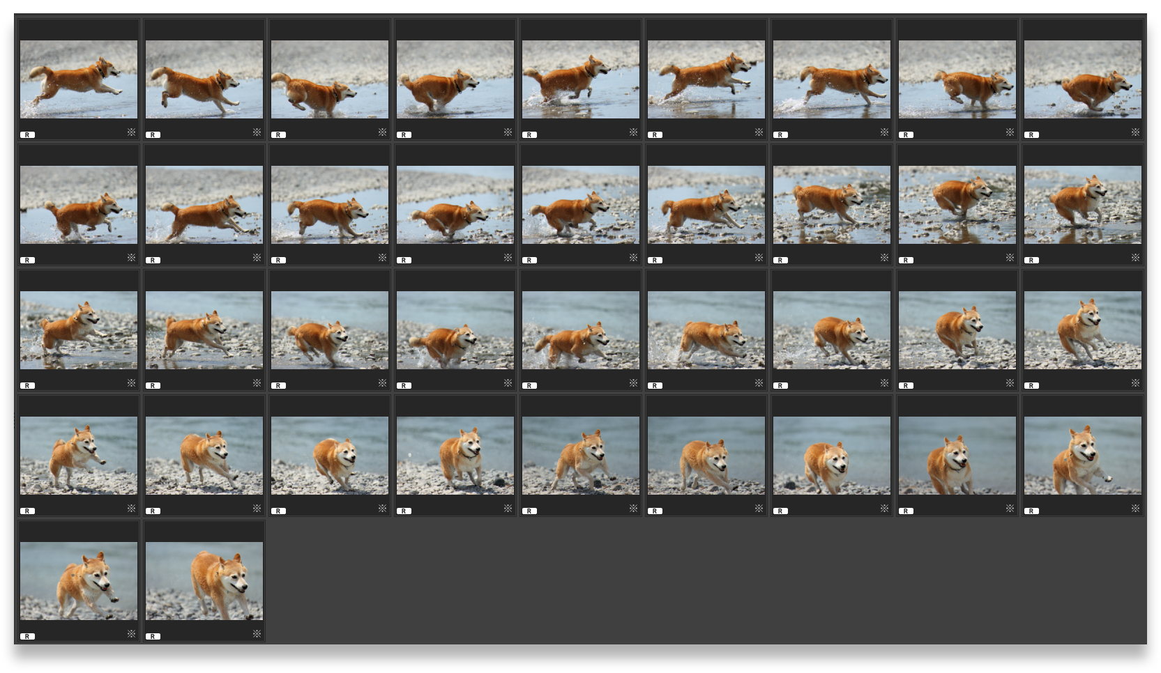Select the eighth dog photo in row three
1161x673 pixels.
pos(957,330)
